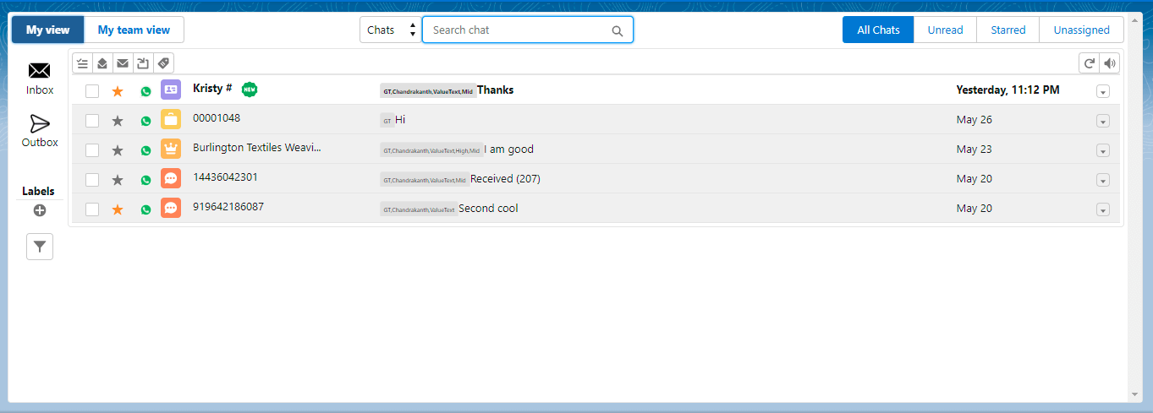Click WhatsApp icon in 919642186087 row
Viewport: 1153px width, 413px height.
145,209
